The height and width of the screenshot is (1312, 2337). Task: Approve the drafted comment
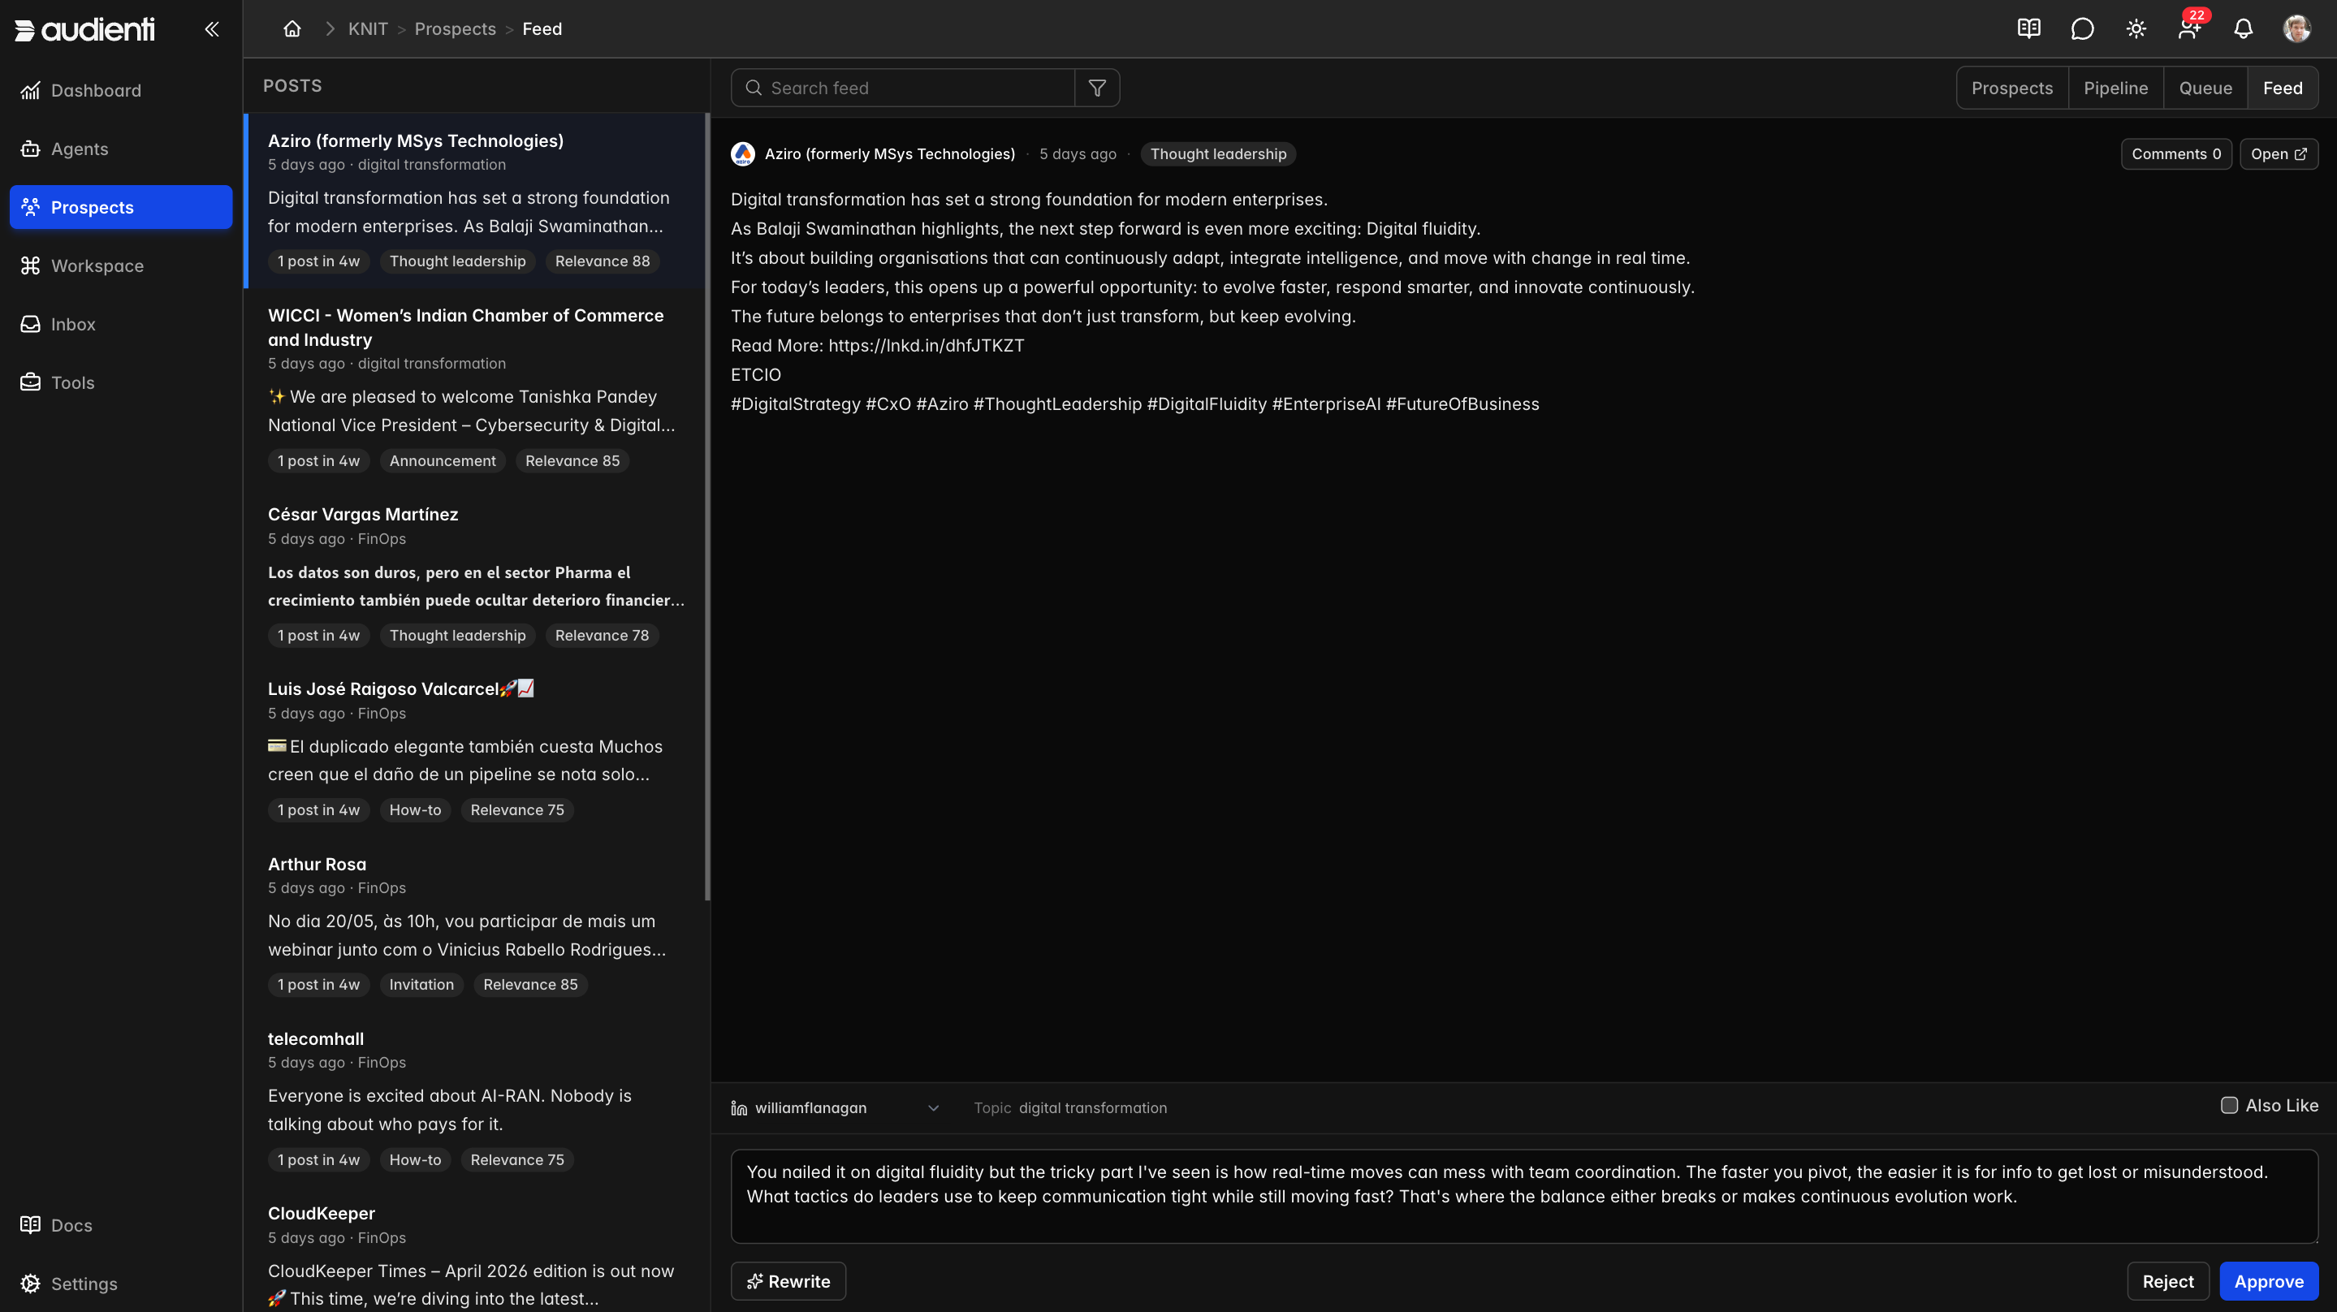2268,1281
